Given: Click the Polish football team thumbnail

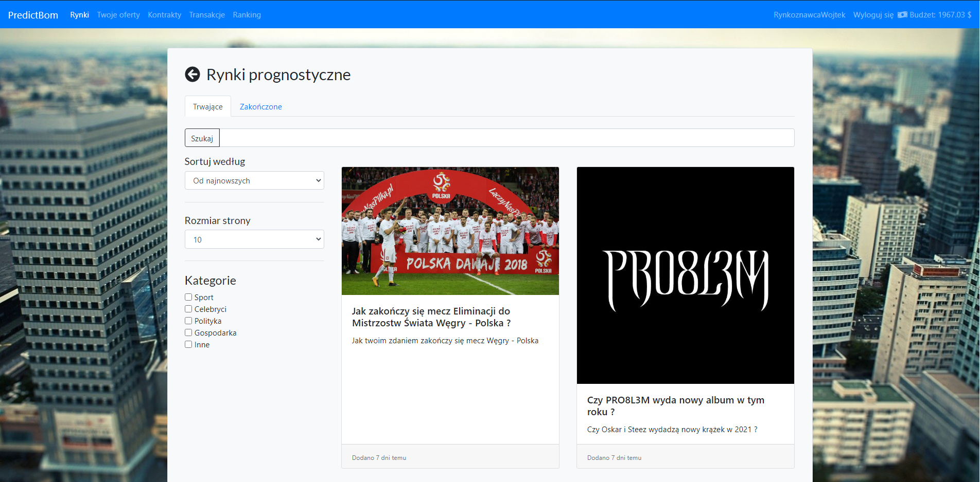Looking at the screenshot, I should pos(450,231).
